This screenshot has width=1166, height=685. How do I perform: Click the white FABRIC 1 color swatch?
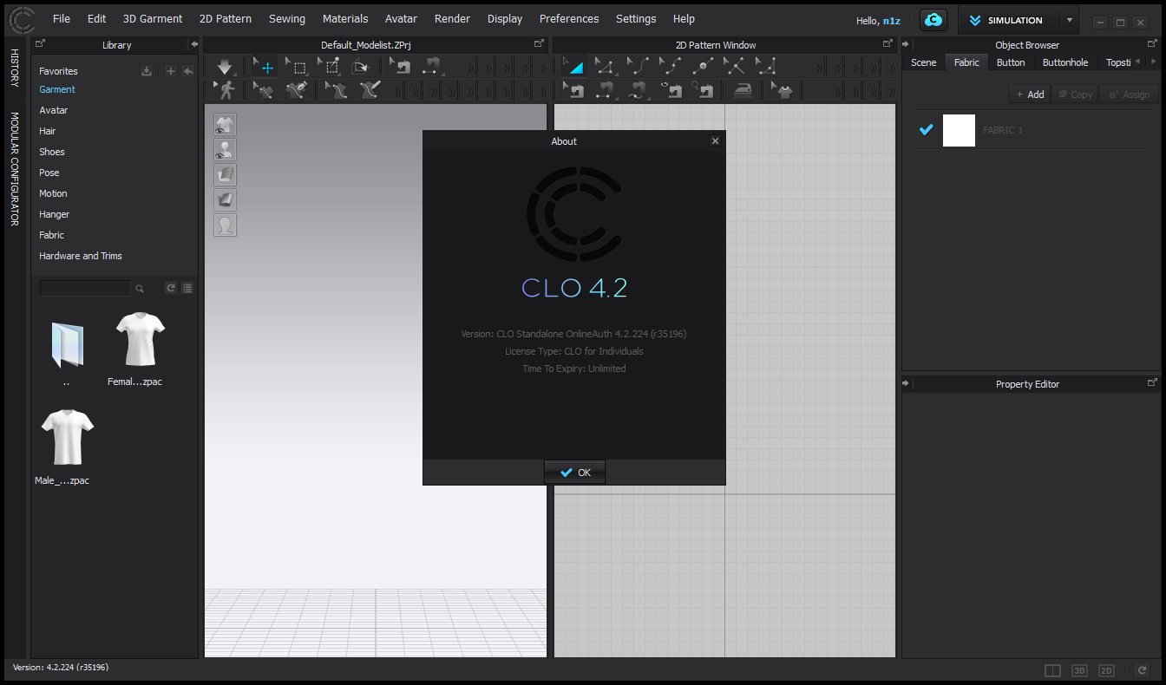(959, 130)
